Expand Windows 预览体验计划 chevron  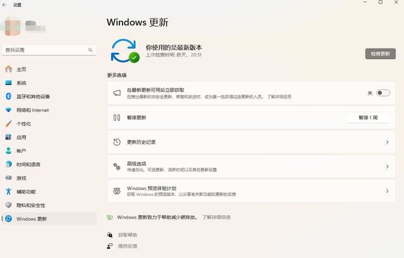tap(387, 191)
